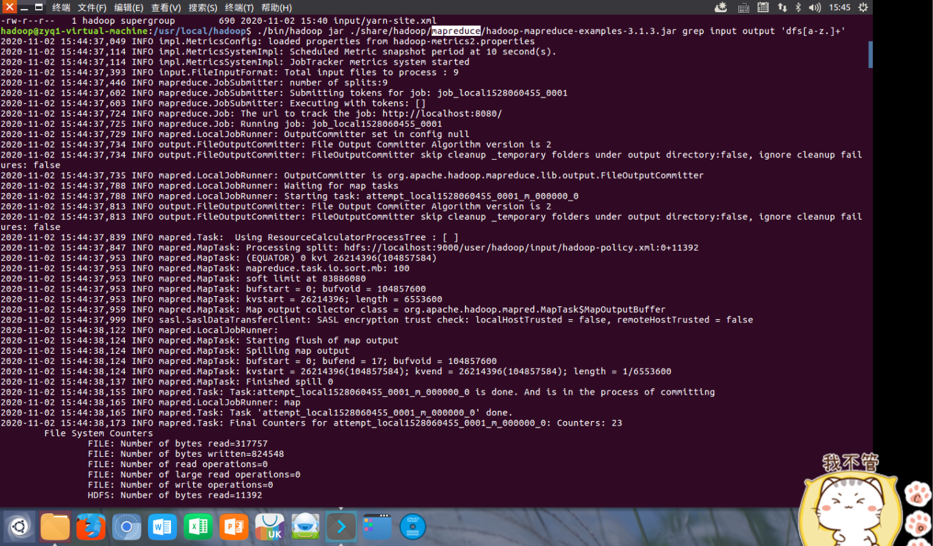
Task: Click 'FILE: Number of large read operations=0'
Action: (194, 475)
